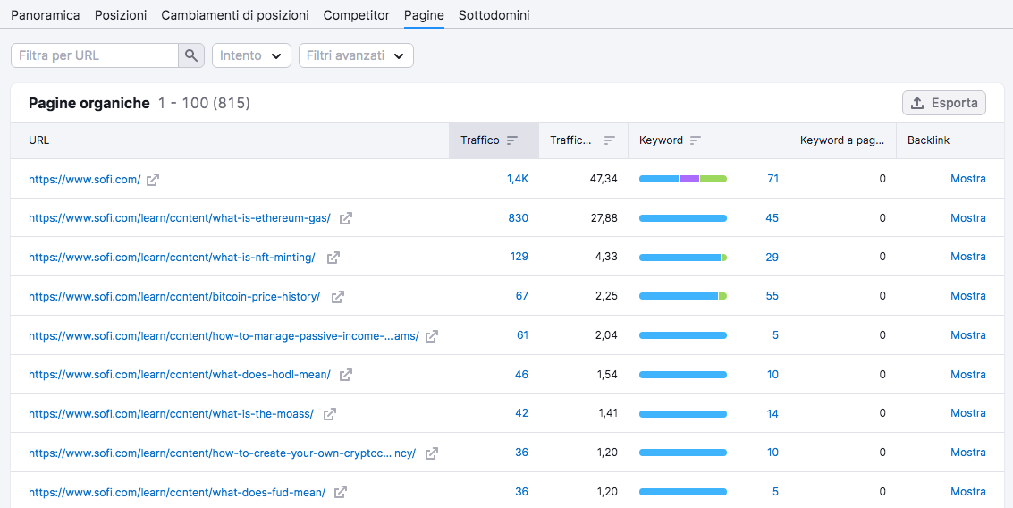Open sofi.com homepage external link icon

point(153,180)
